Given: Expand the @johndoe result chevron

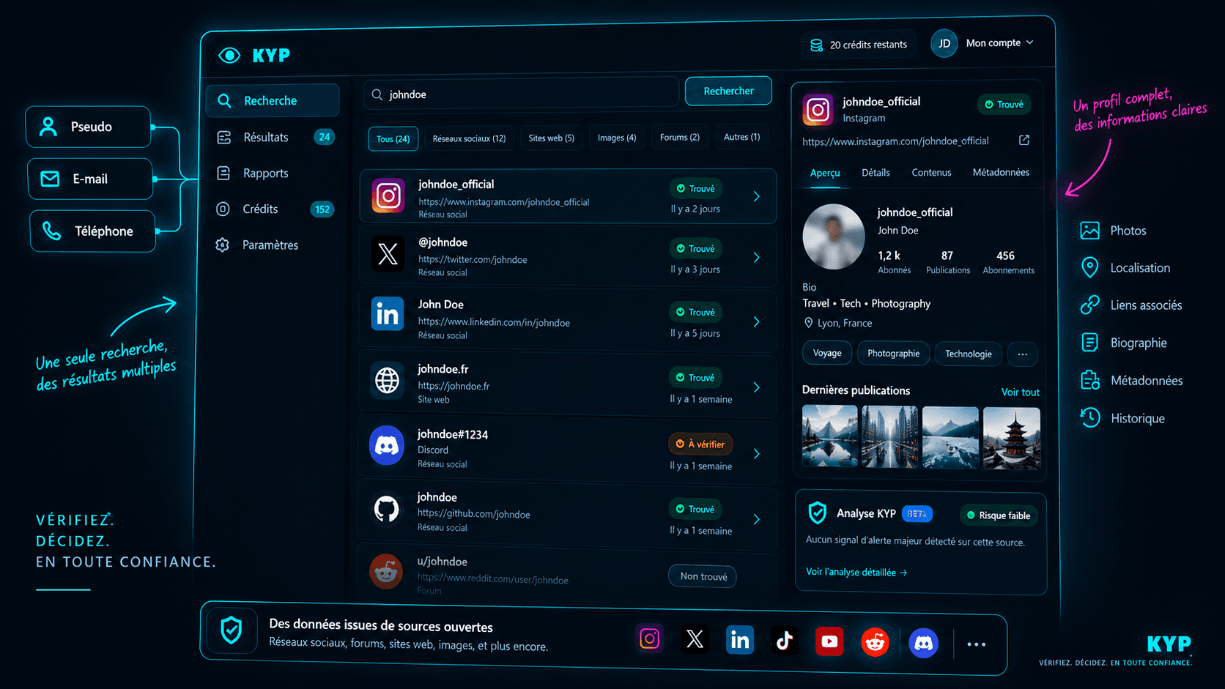Looking at the screenshot, I should pyautogui.click(x=757, y=257).
